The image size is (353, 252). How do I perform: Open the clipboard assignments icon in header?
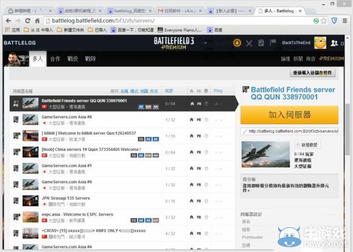(x=261, y=43)
